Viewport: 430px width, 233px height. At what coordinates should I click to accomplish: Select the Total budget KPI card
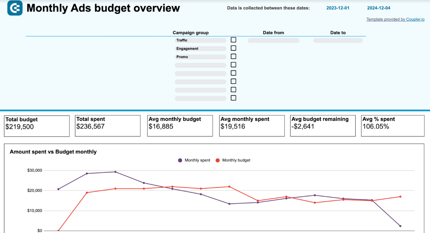37,126
